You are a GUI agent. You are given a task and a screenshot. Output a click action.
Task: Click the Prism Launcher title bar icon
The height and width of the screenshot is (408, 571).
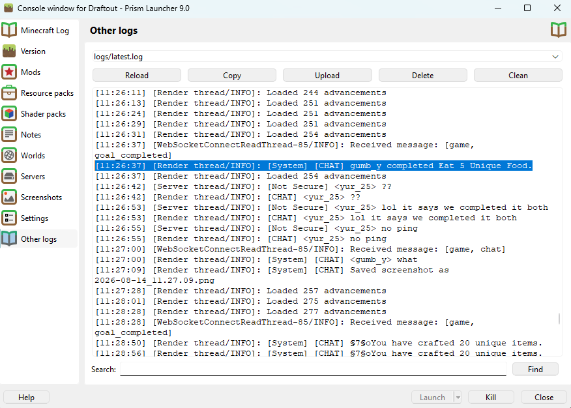pyautogui.click(x=8, y=8)
